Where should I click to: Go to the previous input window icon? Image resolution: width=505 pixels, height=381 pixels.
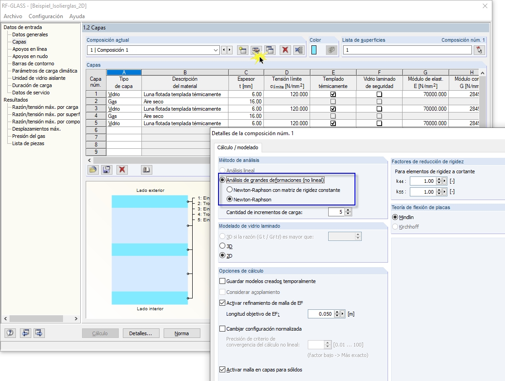point(25,333)
